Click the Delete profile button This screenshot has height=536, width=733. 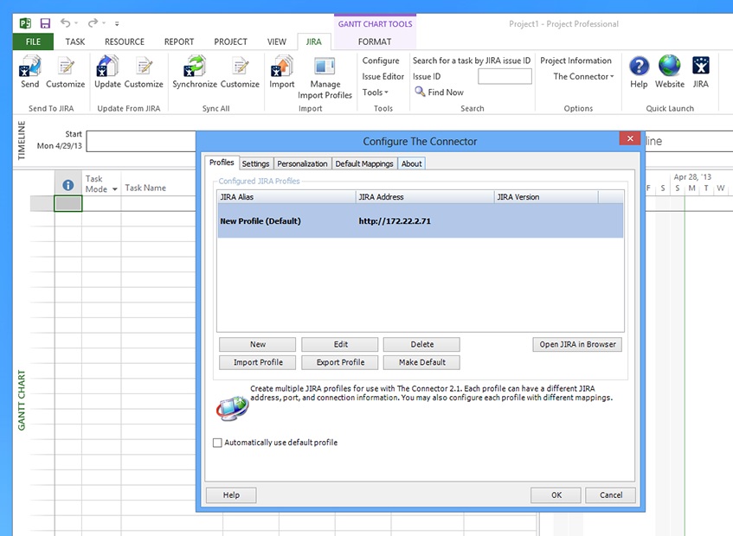pyautogui.click(x=421, y=345)
